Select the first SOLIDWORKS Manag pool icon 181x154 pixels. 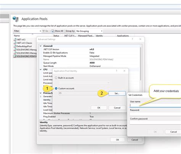[x=15, y=49]
